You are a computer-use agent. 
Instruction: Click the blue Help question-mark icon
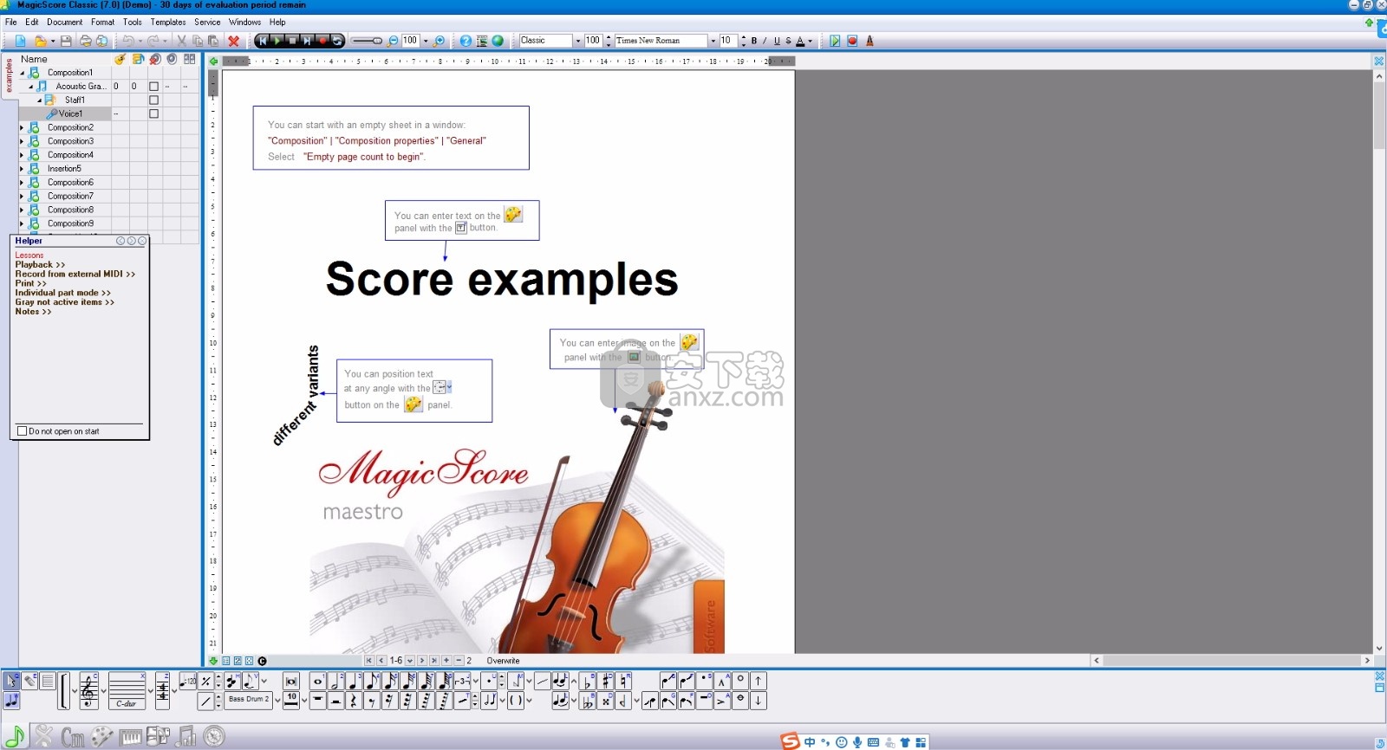466,41
